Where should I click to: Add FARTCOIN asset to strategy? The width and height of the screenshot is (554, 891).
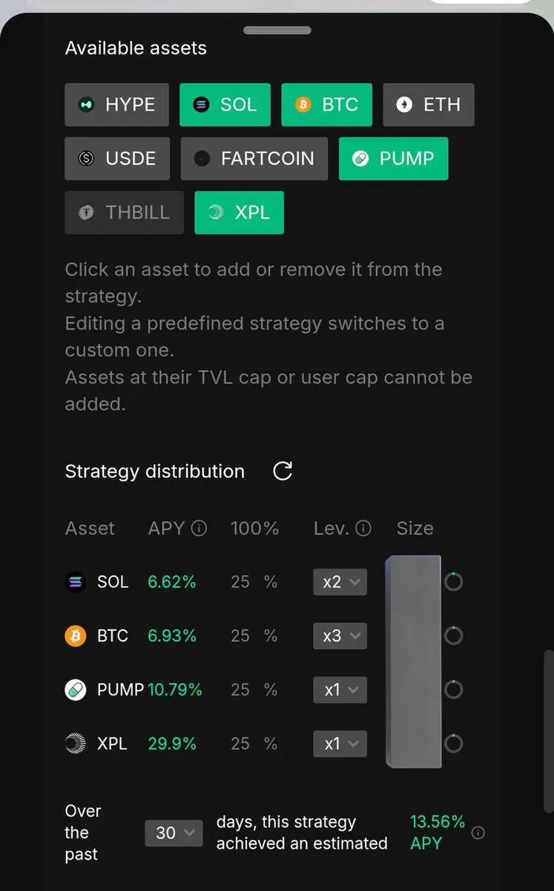[254, 158]
